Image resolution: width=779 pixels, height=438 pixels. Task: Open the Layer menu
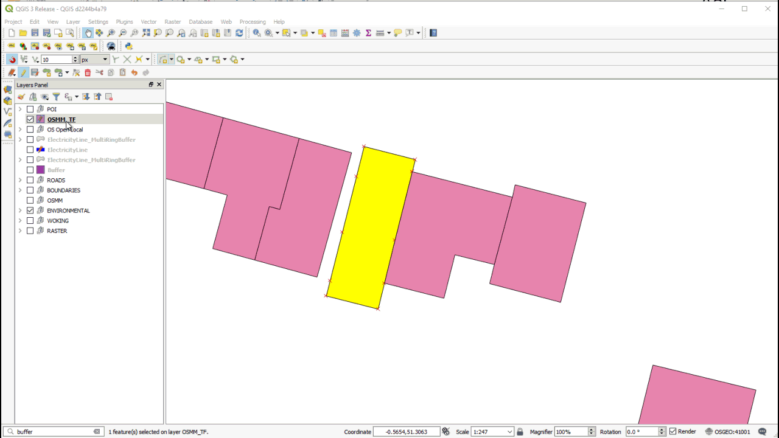tap(73, 22)
